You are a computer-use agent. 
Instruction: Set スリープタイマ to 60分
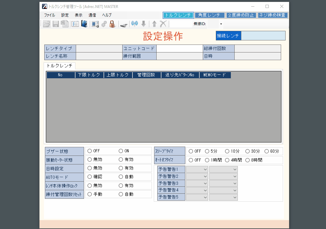(x=266, y=151)
